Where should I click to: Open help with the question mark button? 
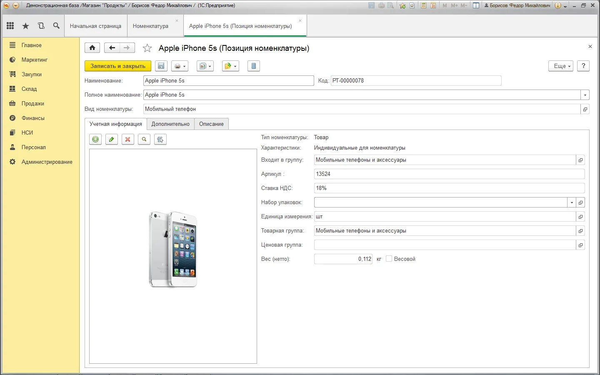583,66
